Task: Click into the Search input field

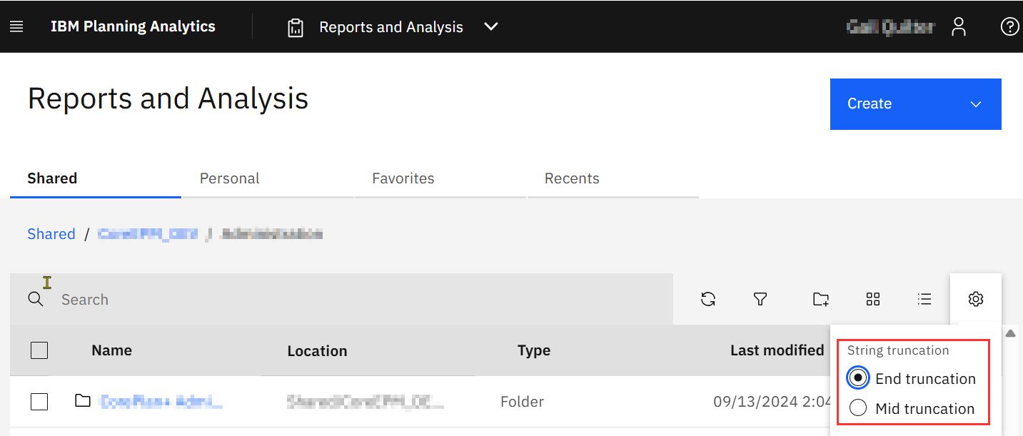Action: [x=357, y=300]
